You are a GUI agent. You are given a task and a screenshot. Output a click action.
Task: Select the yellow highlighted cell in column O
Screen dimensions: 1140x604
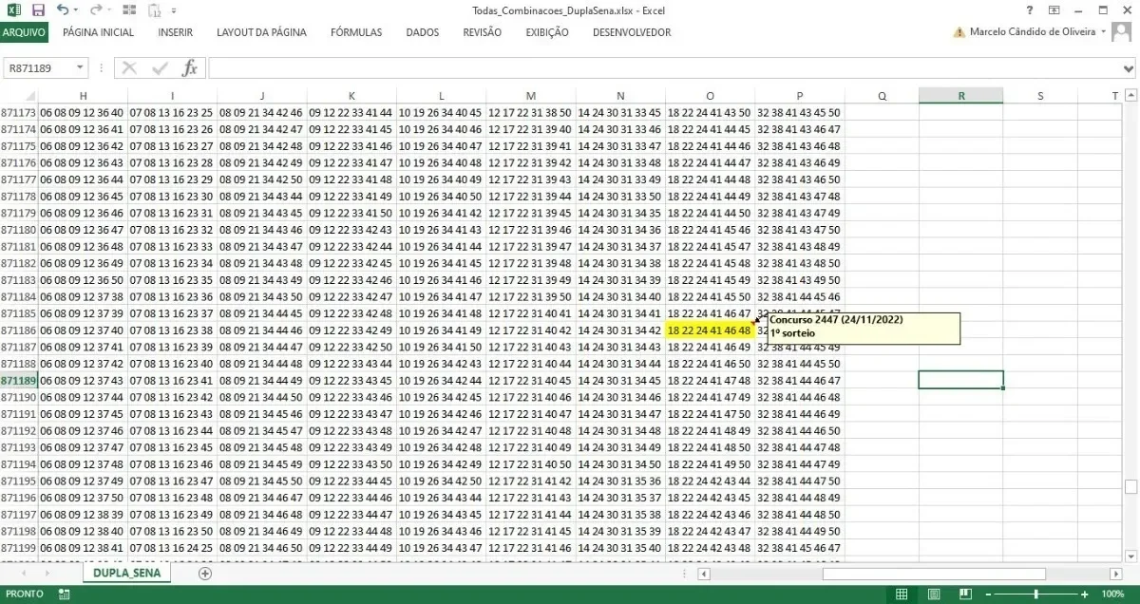coord(710,330)
